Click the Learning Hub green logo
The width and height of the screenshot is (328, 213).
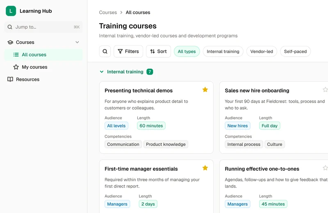[x=11, y=11]
